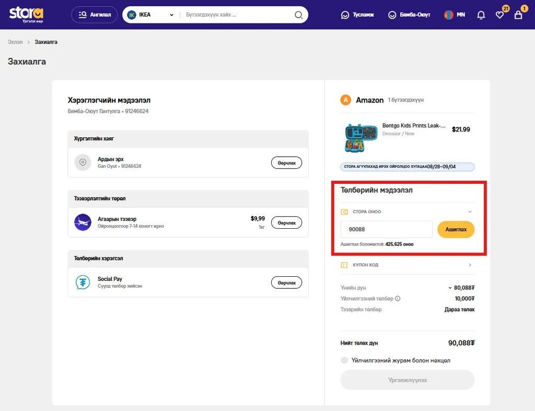The width and height of the screenshot is (535, 411).
Task: Click the СТОРА ОНОО wallet icon
Action: [344, 212]
